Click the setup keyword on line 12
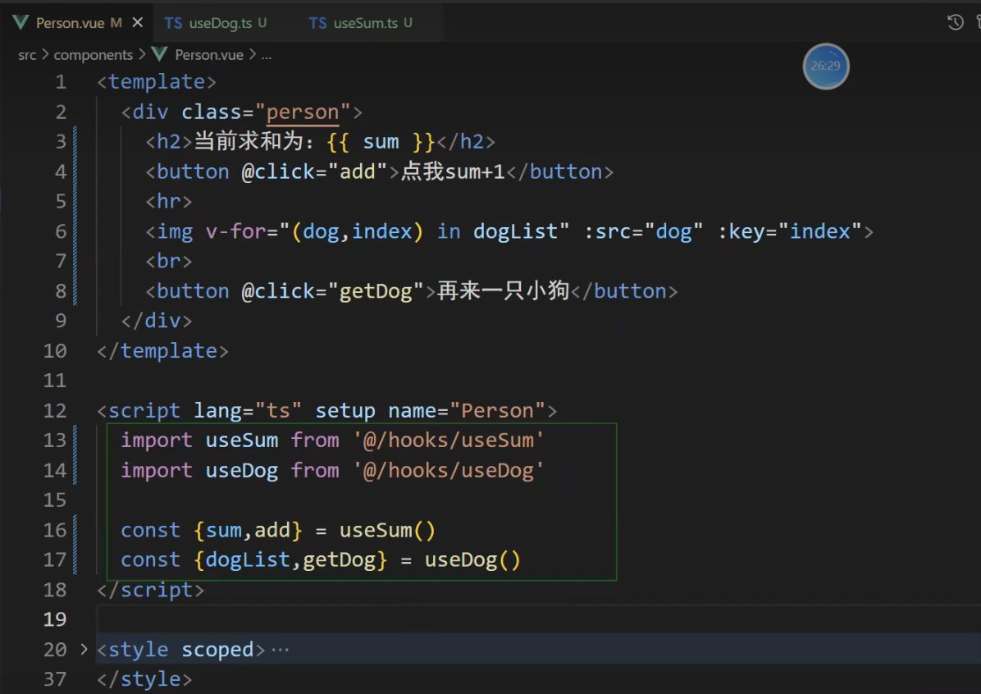Screen dimensions: 981x694 [344, 410]
